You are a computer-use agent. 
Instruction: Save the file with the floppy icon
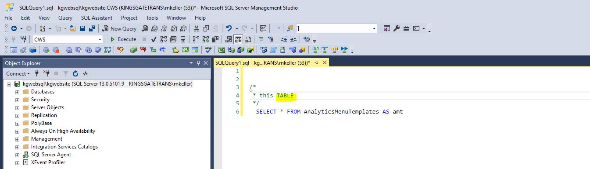point(82,28)
